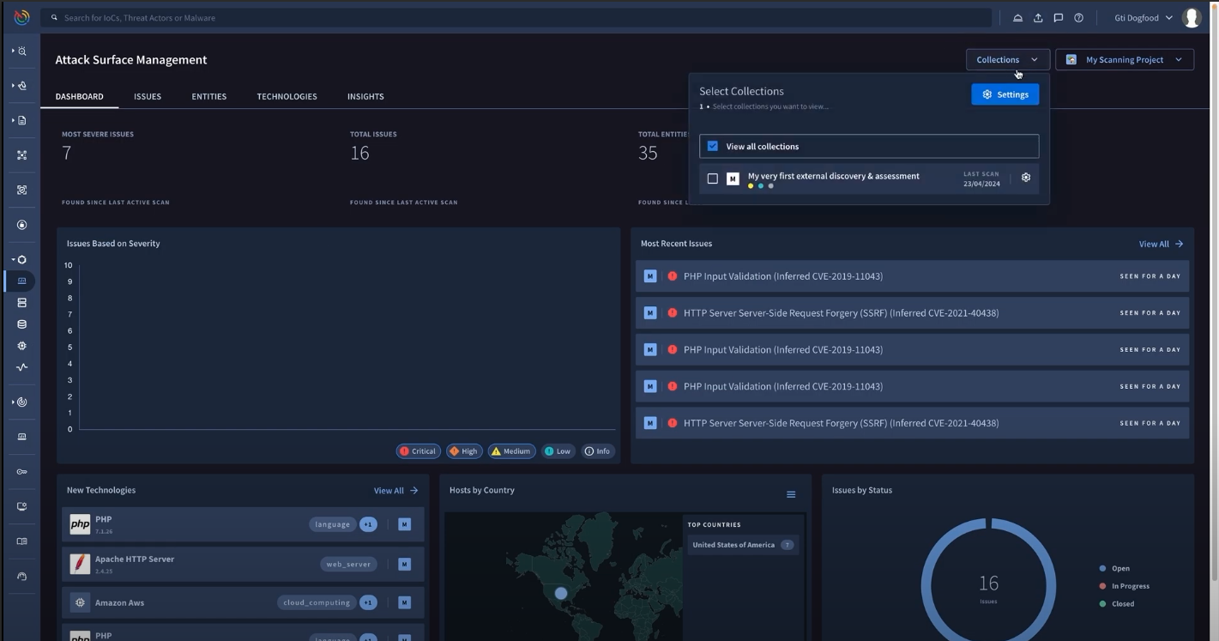Image resolution: width=1219 pixels, height=641 pixels.
Task: Click the gear icon beside the collection entry
Action: pos(1026,177)
